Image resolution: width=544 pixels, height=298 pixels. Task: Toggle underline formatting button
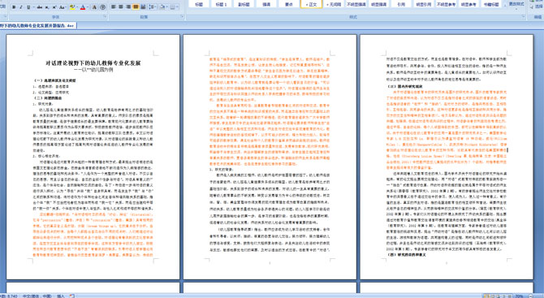click(28, 7)
